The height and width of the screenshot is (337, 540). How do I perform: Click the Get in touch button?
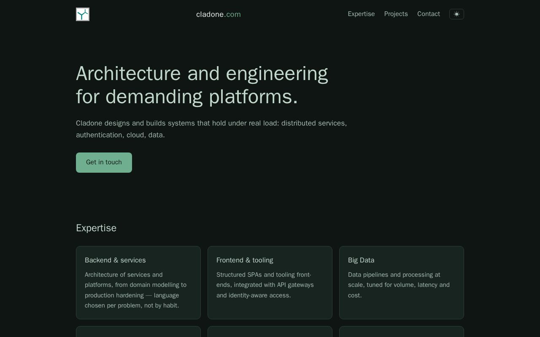click(x=104, y=163)
